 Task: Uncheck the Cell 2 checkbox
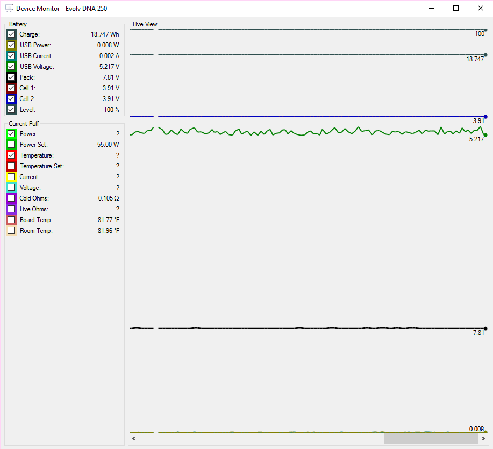coord(11,99)
